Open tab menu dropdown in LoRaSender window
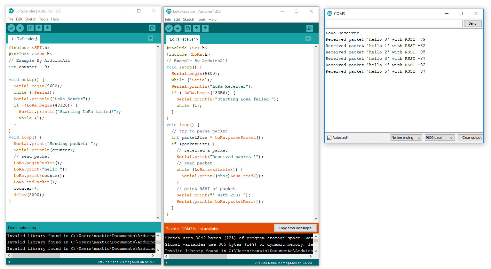The height and width of the screenshot is (269, 491). (150, 38)
